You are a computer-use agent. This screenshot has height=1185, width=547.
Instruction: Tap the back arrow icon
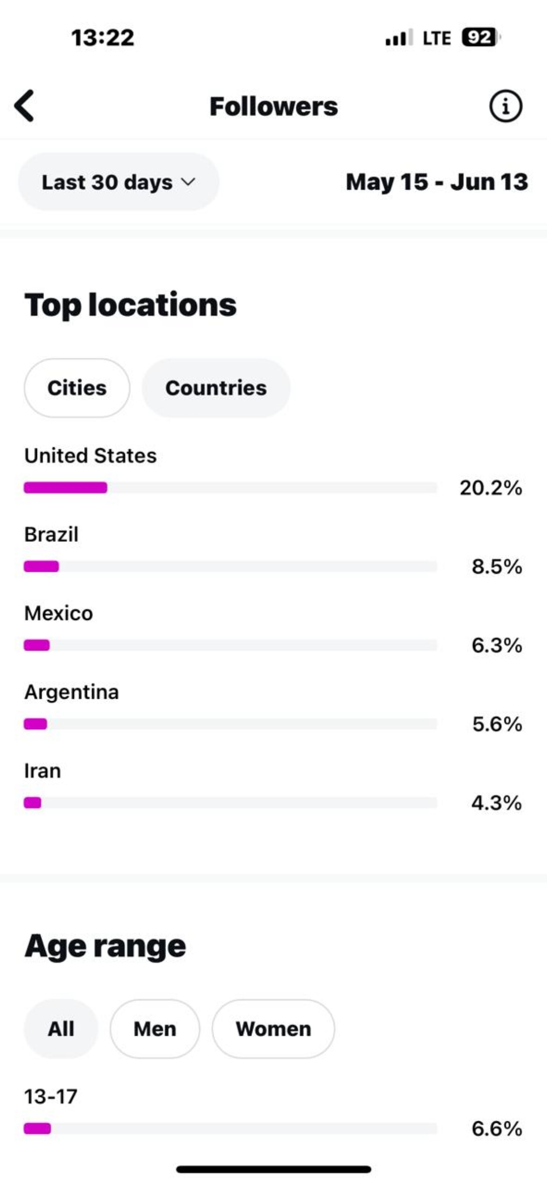24,106
